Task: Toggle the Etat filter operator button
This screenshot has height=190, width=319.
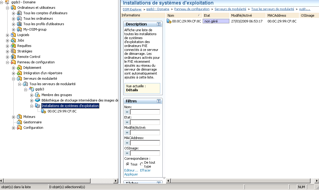Action: pyautogui.click(x=127, y=122)
